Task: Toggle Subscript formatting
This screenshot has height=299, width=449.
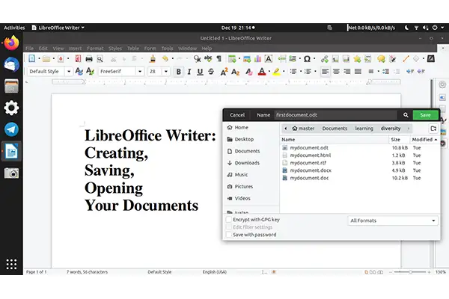Action: pos(236,72)
